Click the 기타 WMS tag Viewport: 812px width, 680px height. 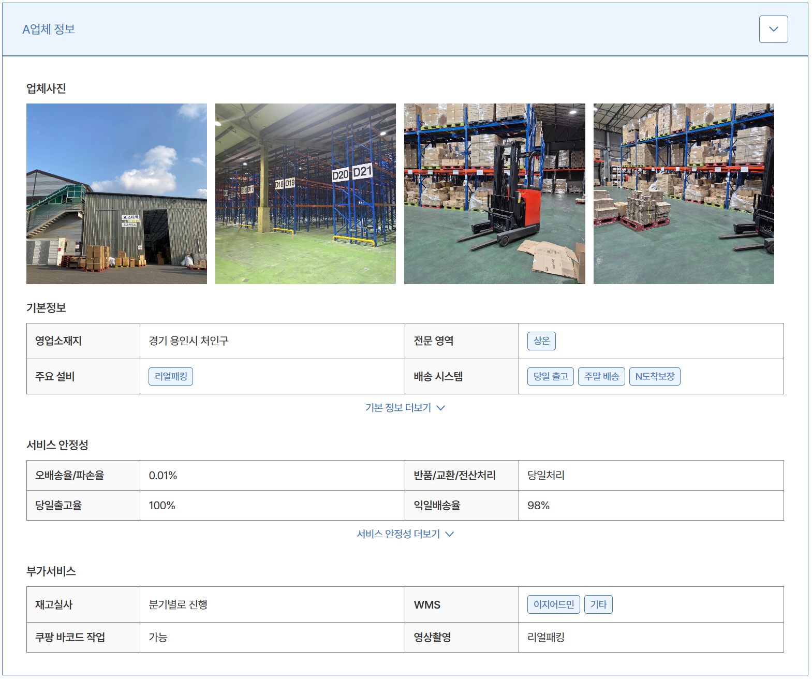pos(598,604)
